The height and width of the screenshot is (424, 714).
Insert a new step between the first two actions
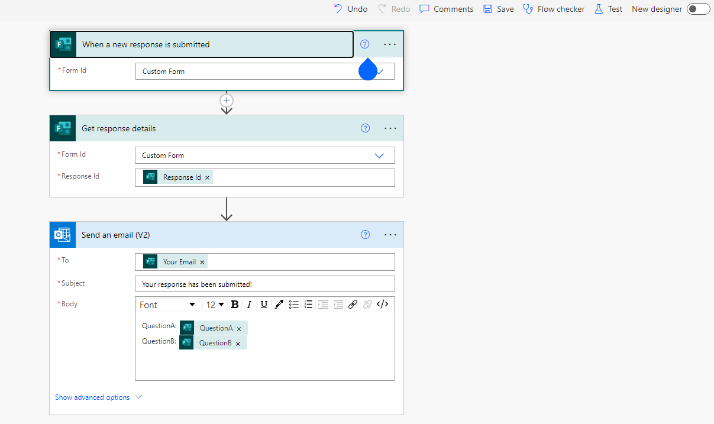(227, 101)
